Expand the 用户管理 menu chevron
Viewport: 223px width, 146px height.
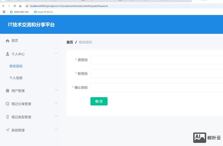tap(56, 90)
